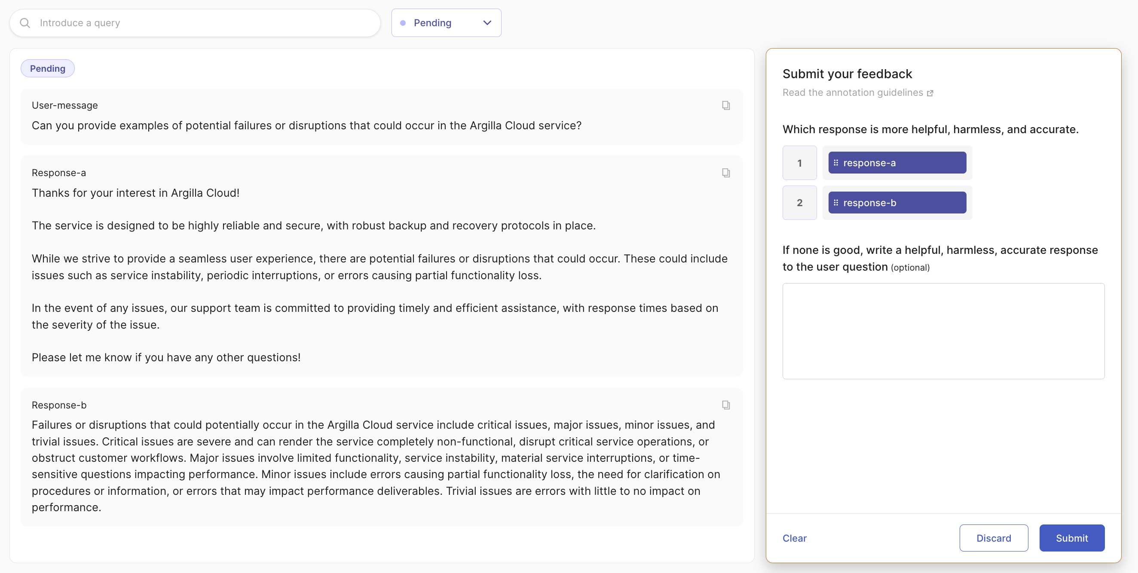Click the sentence about service instability and interruptions
Screen dimensions: 1138x573
coord(379,267)
